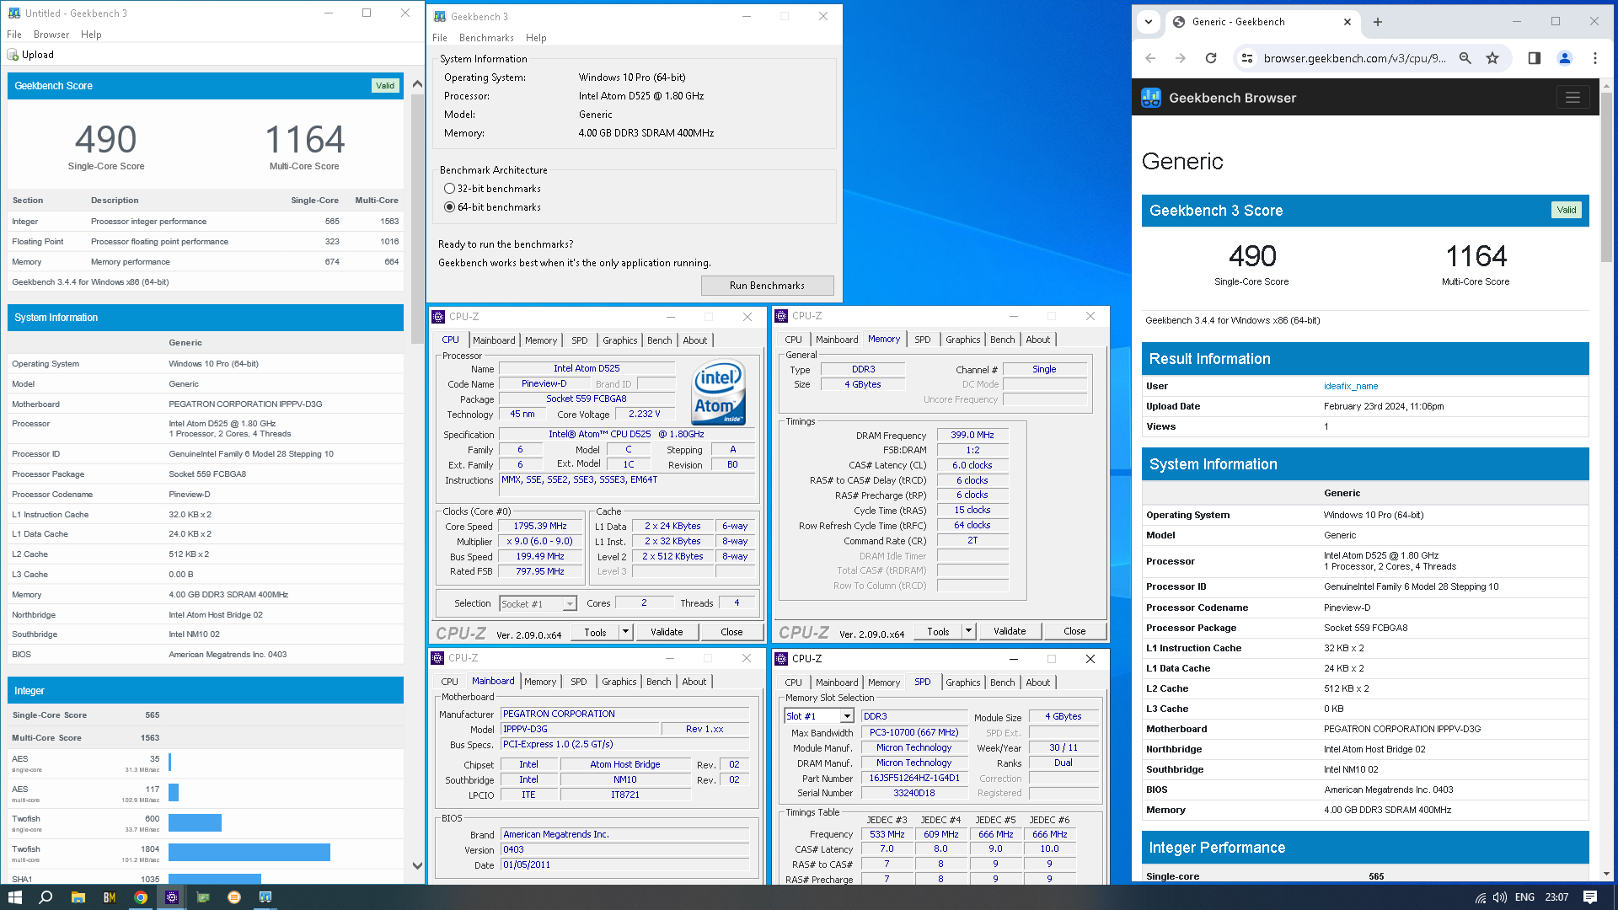View site information icon in address bar
Image resolution: width=1618 pixels, height=910 pixels.
(1247, 58)
